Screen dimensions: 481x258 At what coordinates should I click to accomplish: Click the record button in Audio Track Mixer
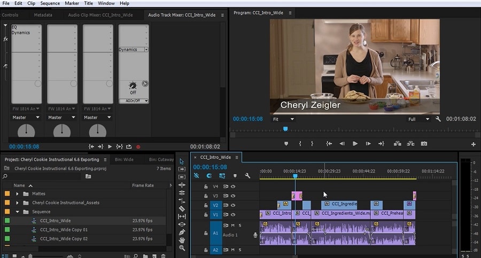(x=138, y=147)
